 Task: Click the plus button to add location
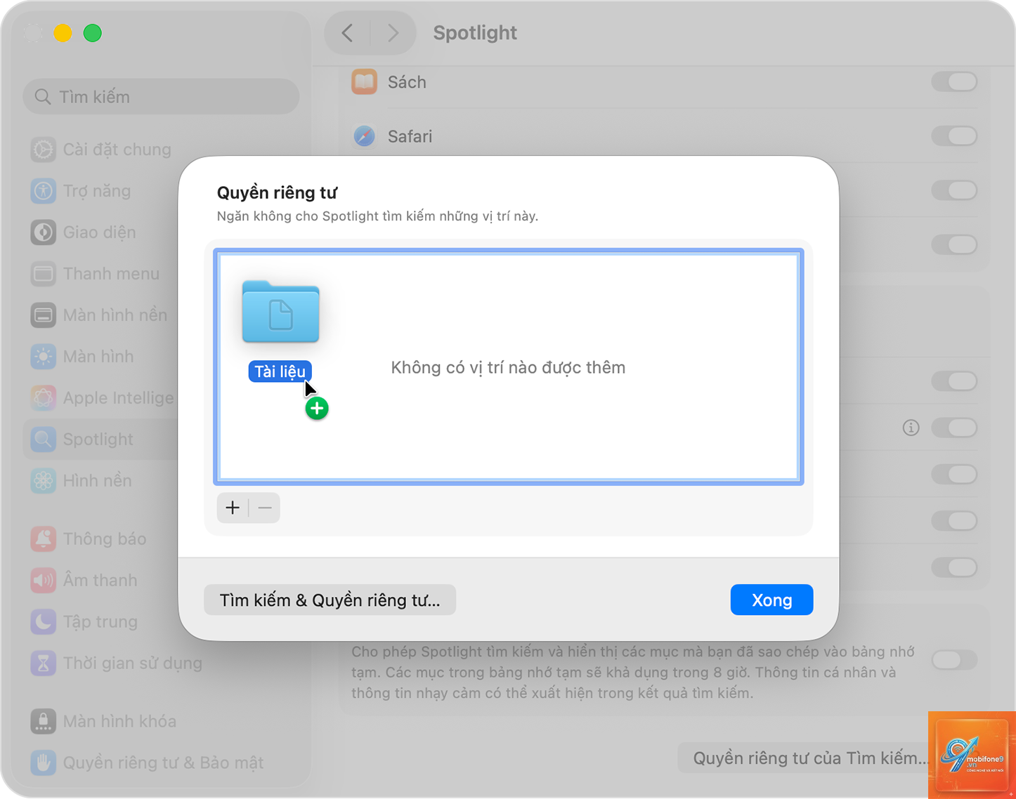tap(233, 508)
